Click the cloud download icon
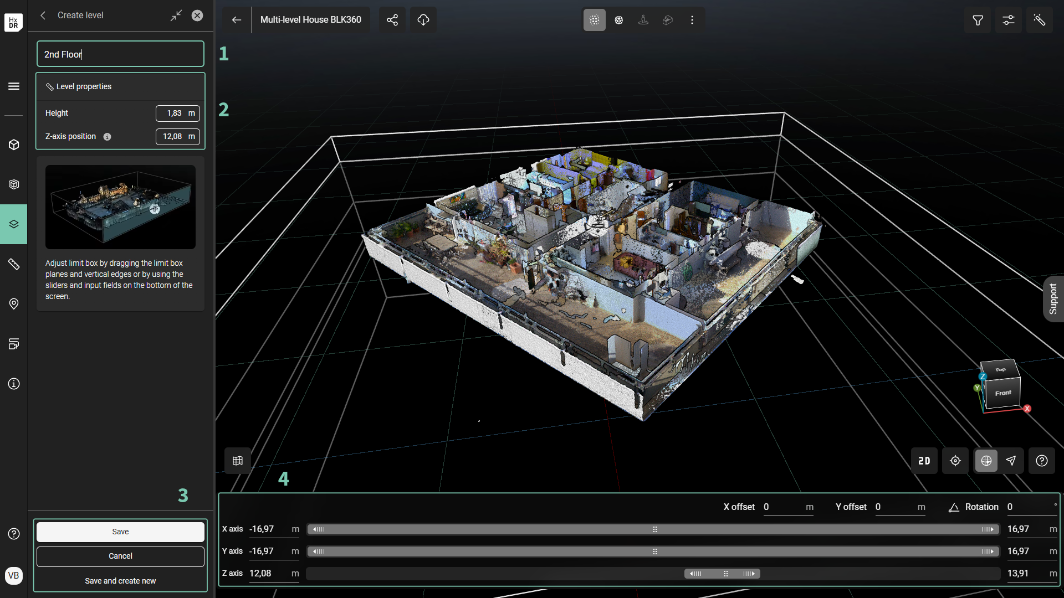The image size is (1064, 598). click(x=423, y=20)
